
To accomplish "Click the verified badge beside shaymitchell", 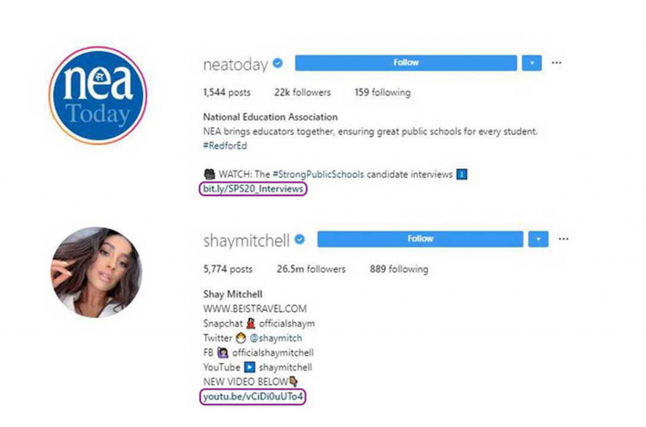I will pyautogui.click(x=300, y=240).
